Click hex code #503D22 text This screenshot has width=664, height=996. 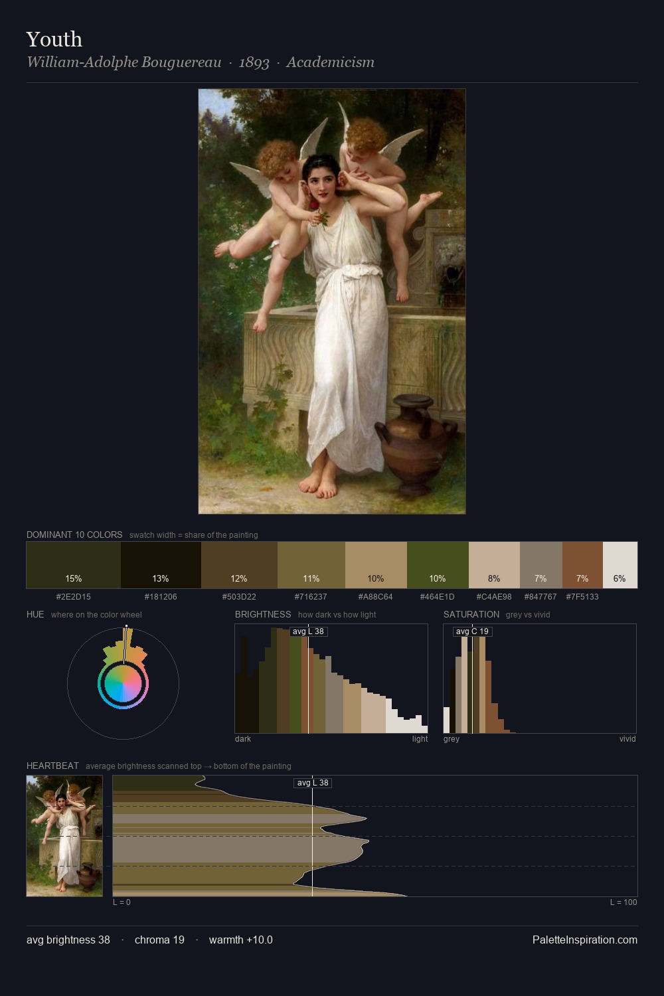[239, 597]
